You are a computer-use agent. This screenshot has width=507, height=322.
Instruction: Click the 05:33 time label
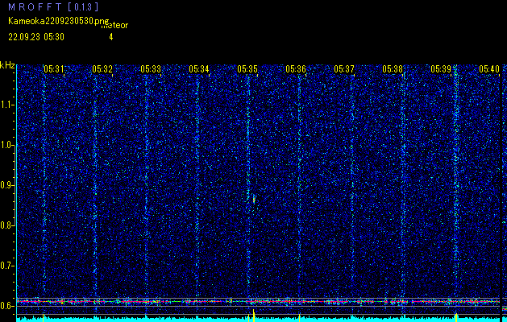pos(151,69)
